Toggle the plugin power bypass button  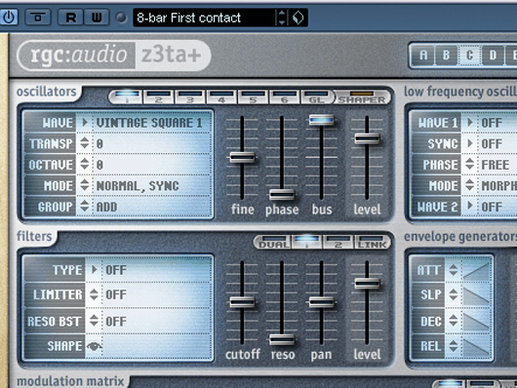[x=9, y=18]
